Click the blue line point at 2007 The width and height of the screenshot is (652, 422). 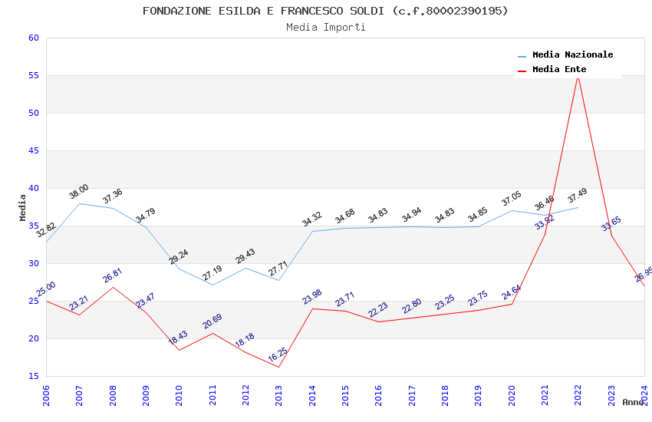tap(79, 204)
